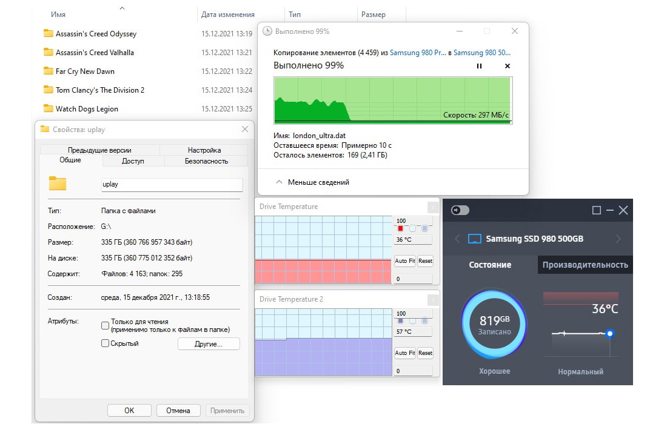The height and width of the screenshot is (424, 667).
Task: Click the Assassin's Creed Odyssey folder icon
Action: point(49,34)
